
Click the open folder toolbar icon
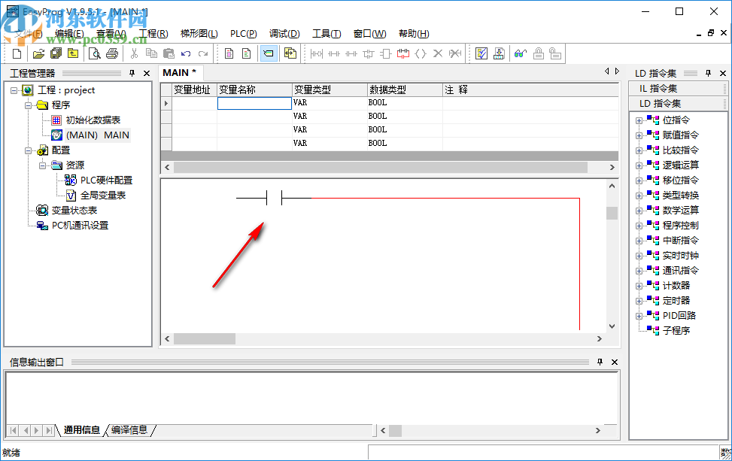point(38,53)
